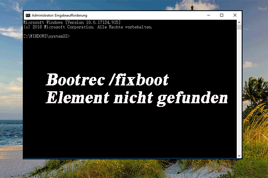Click the title text Administrator: Eingabeaufforderung

click(59, 16)
